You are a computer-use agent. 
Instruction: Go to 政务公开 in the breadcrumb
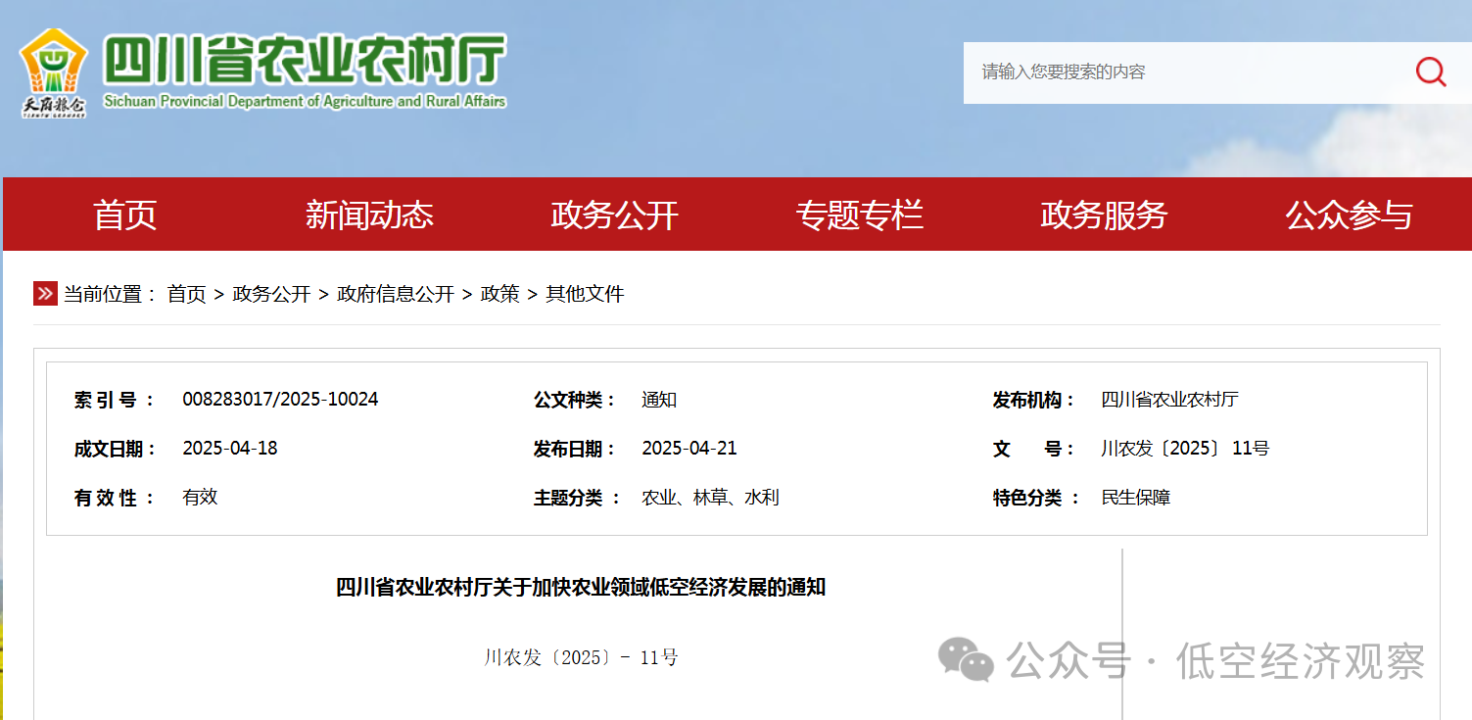271,294
